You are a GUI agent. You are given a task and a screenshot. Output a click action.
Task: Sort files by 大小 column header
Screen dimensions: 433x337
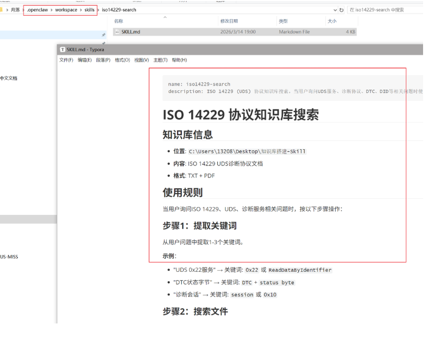[332, 21]
